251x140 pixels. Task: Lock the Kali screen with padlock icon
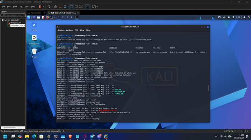pos(245,17)
